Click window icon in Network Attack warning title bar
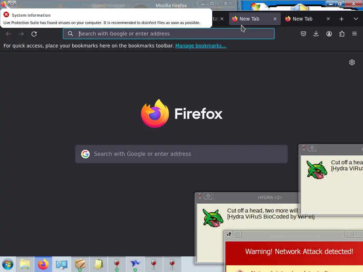Image resolution: width=363 pixels, height=272 pixels. tap(229, 234)
